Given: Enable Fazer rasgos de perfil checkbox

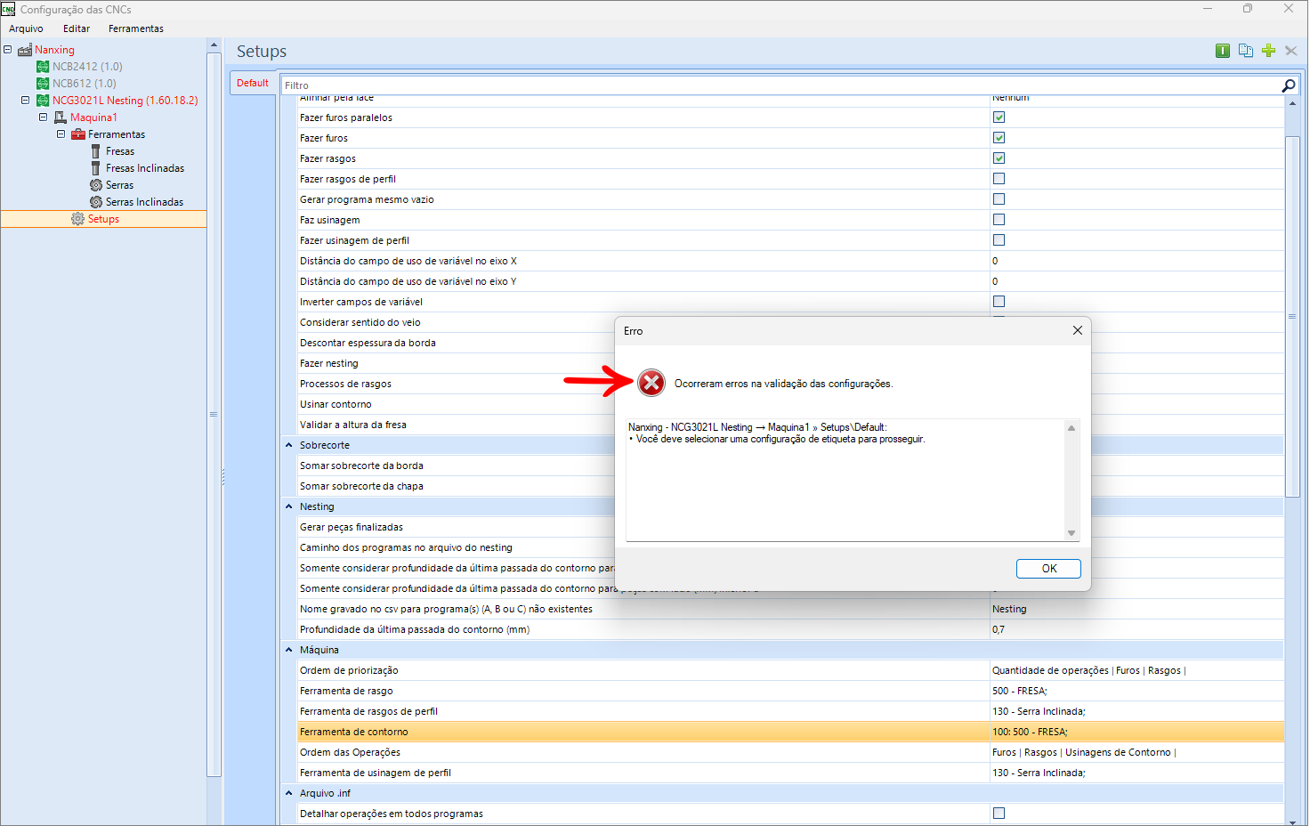Looking at the screenshot, I should pyautogui.click(x=999, y=179).
